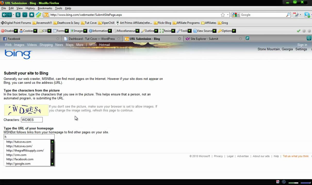Open the Help menu
312x185 pixels.
[x=68, y=8]
